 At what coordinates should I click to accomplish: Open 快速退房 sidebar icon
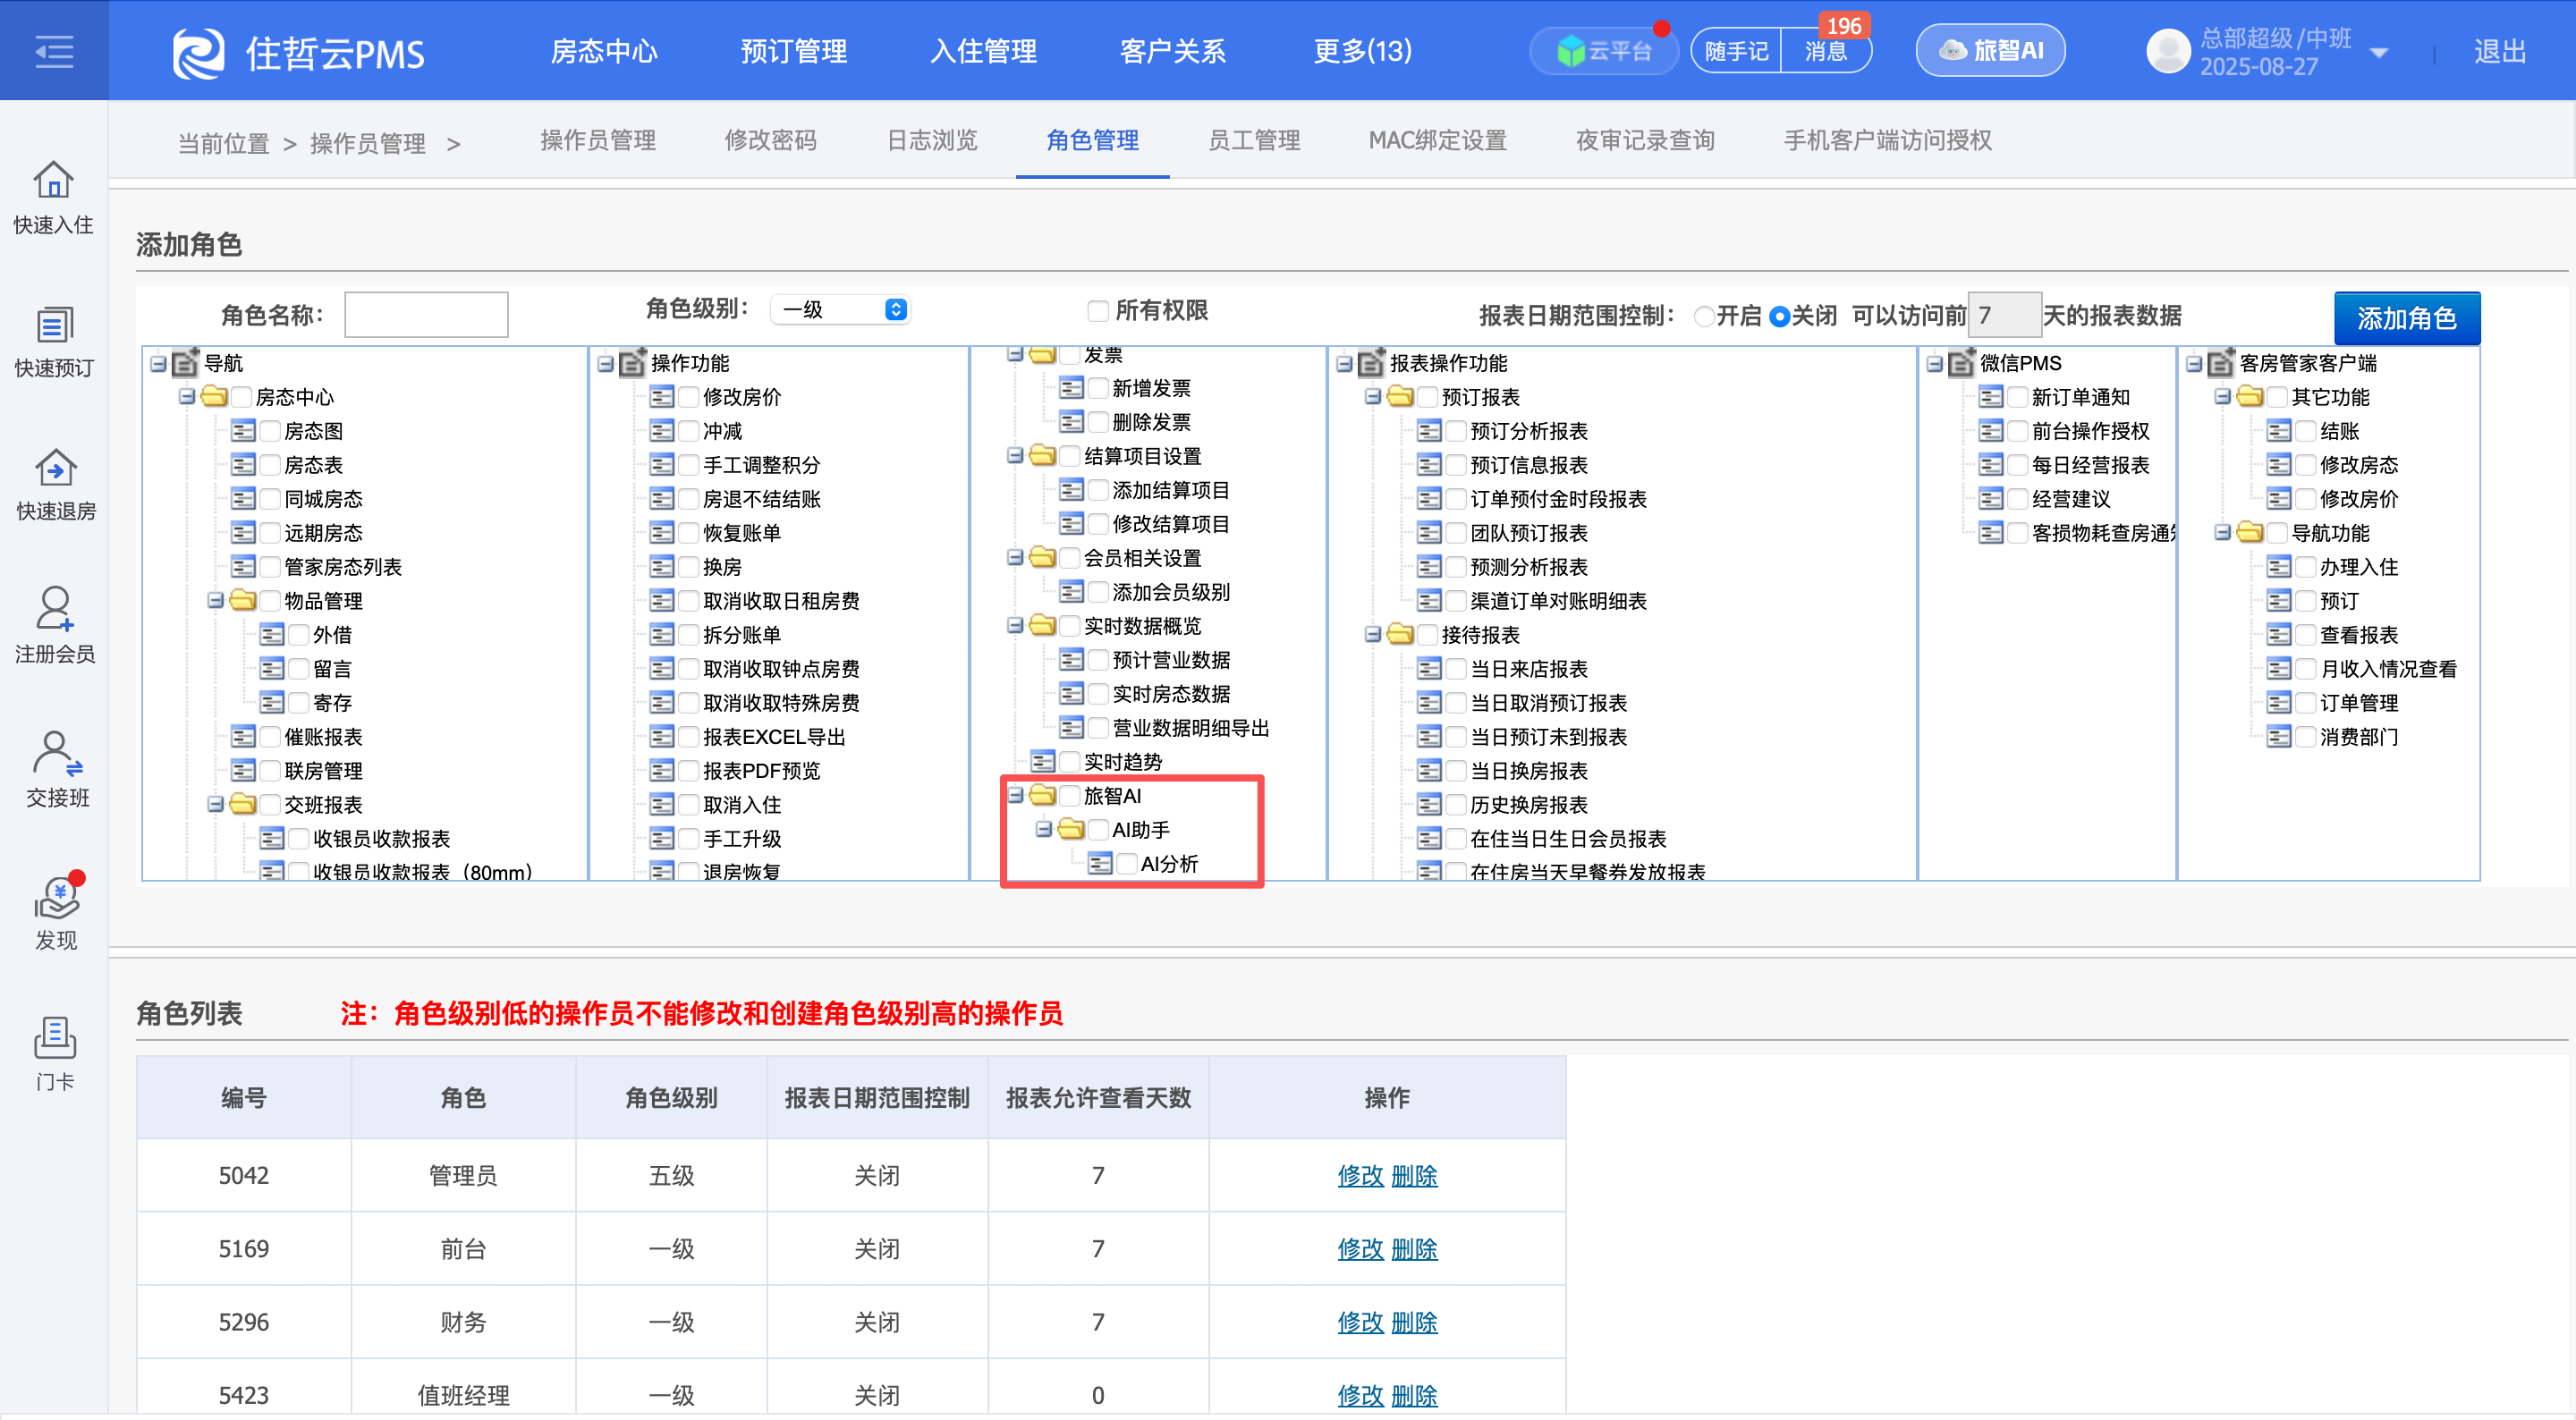[55, 468]
